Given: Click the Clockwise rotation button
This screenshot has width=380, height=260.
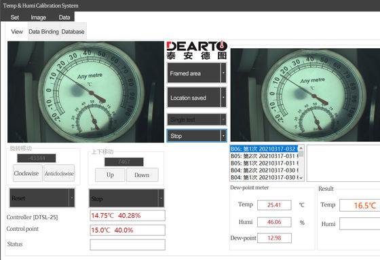Looking at the screenshot, I should (27, 173).
